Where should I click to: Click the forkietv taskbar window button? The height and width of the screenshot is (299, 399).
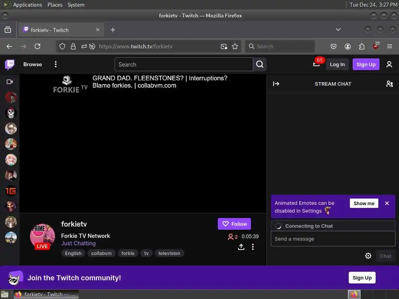(x=46, y=294)
